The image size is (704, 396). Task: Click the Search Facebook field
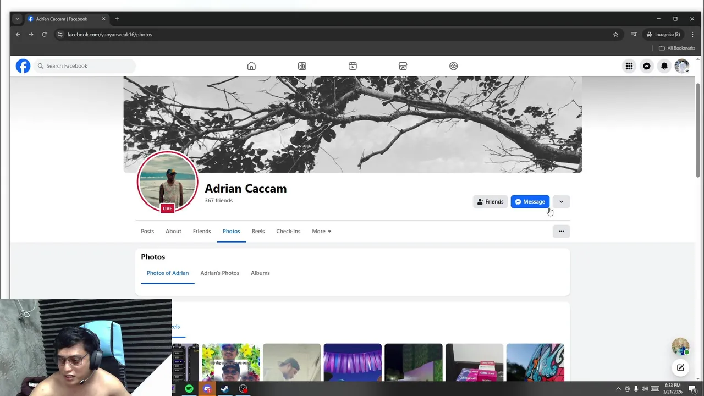[x=85, y=66]
